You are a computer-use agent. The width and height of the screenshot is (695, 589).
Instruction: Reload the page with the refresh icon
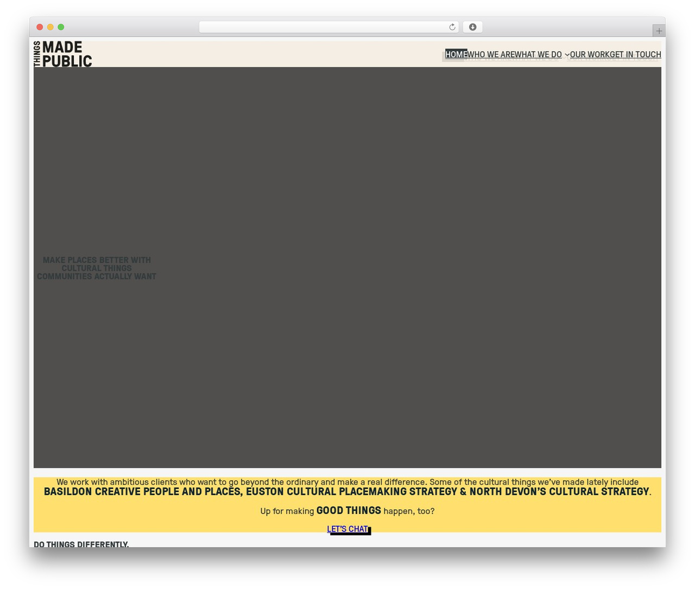pos(452,27)
